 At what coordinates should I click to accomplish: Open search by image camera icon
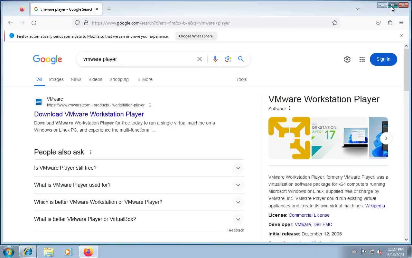pos(228,59)
